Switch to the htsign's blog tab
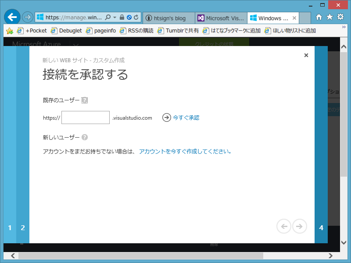The height and width of the screenshot is (263, 351). 168,18
